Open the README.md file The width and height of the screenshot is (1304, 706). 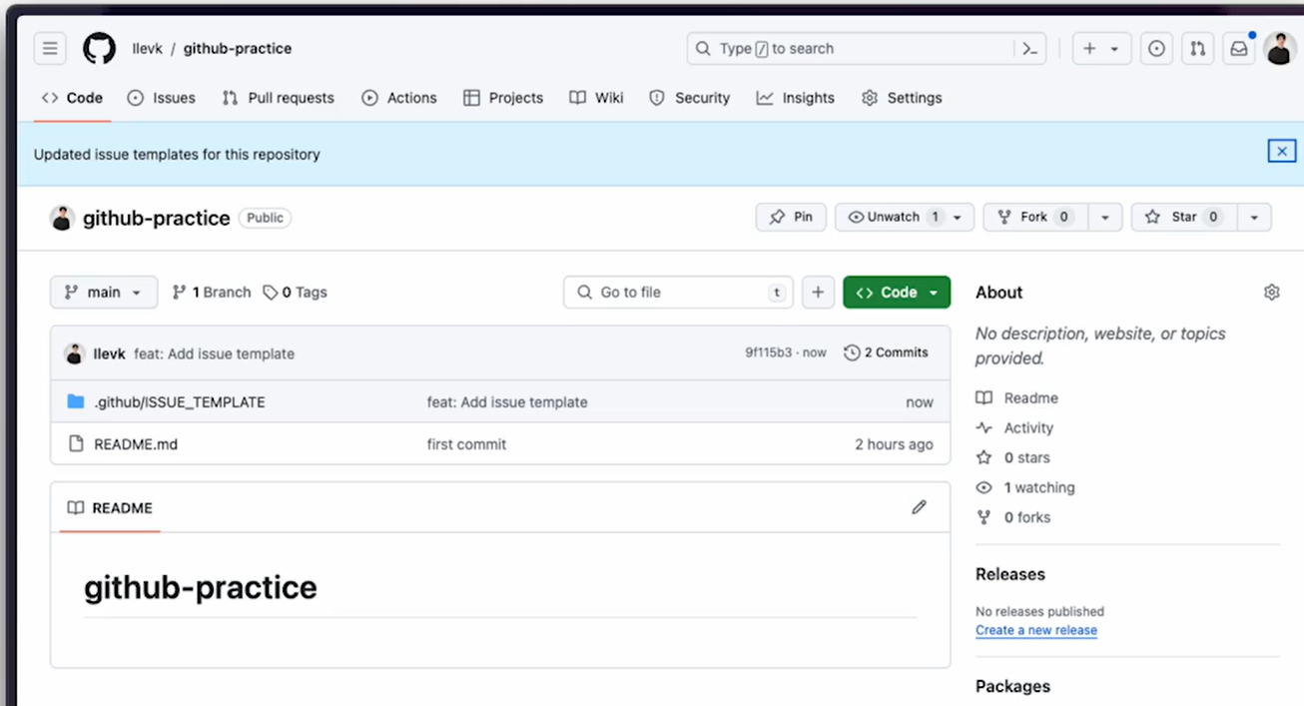tap(136, 444)
